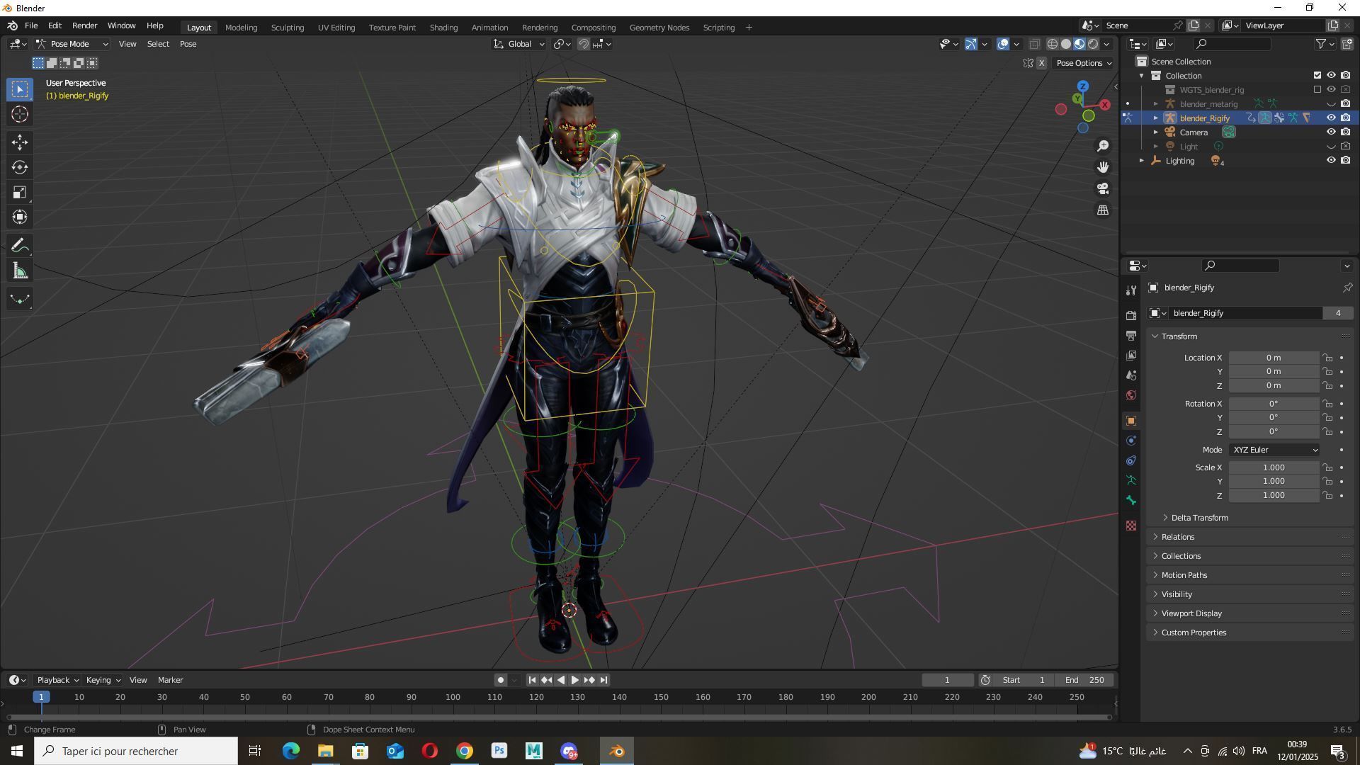The width and height of the screenshot is (1360, 765).
Task: Enable WGTS_blender_rig collection checkbox
Action: [1317, 89]
